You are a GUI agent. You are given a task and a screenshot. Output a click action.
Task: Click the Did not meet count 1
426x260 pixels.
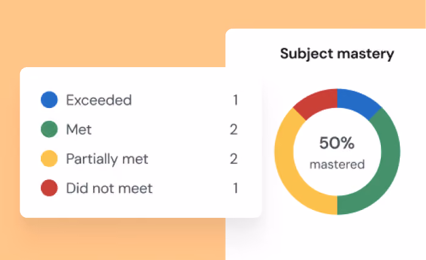point(236,188)
